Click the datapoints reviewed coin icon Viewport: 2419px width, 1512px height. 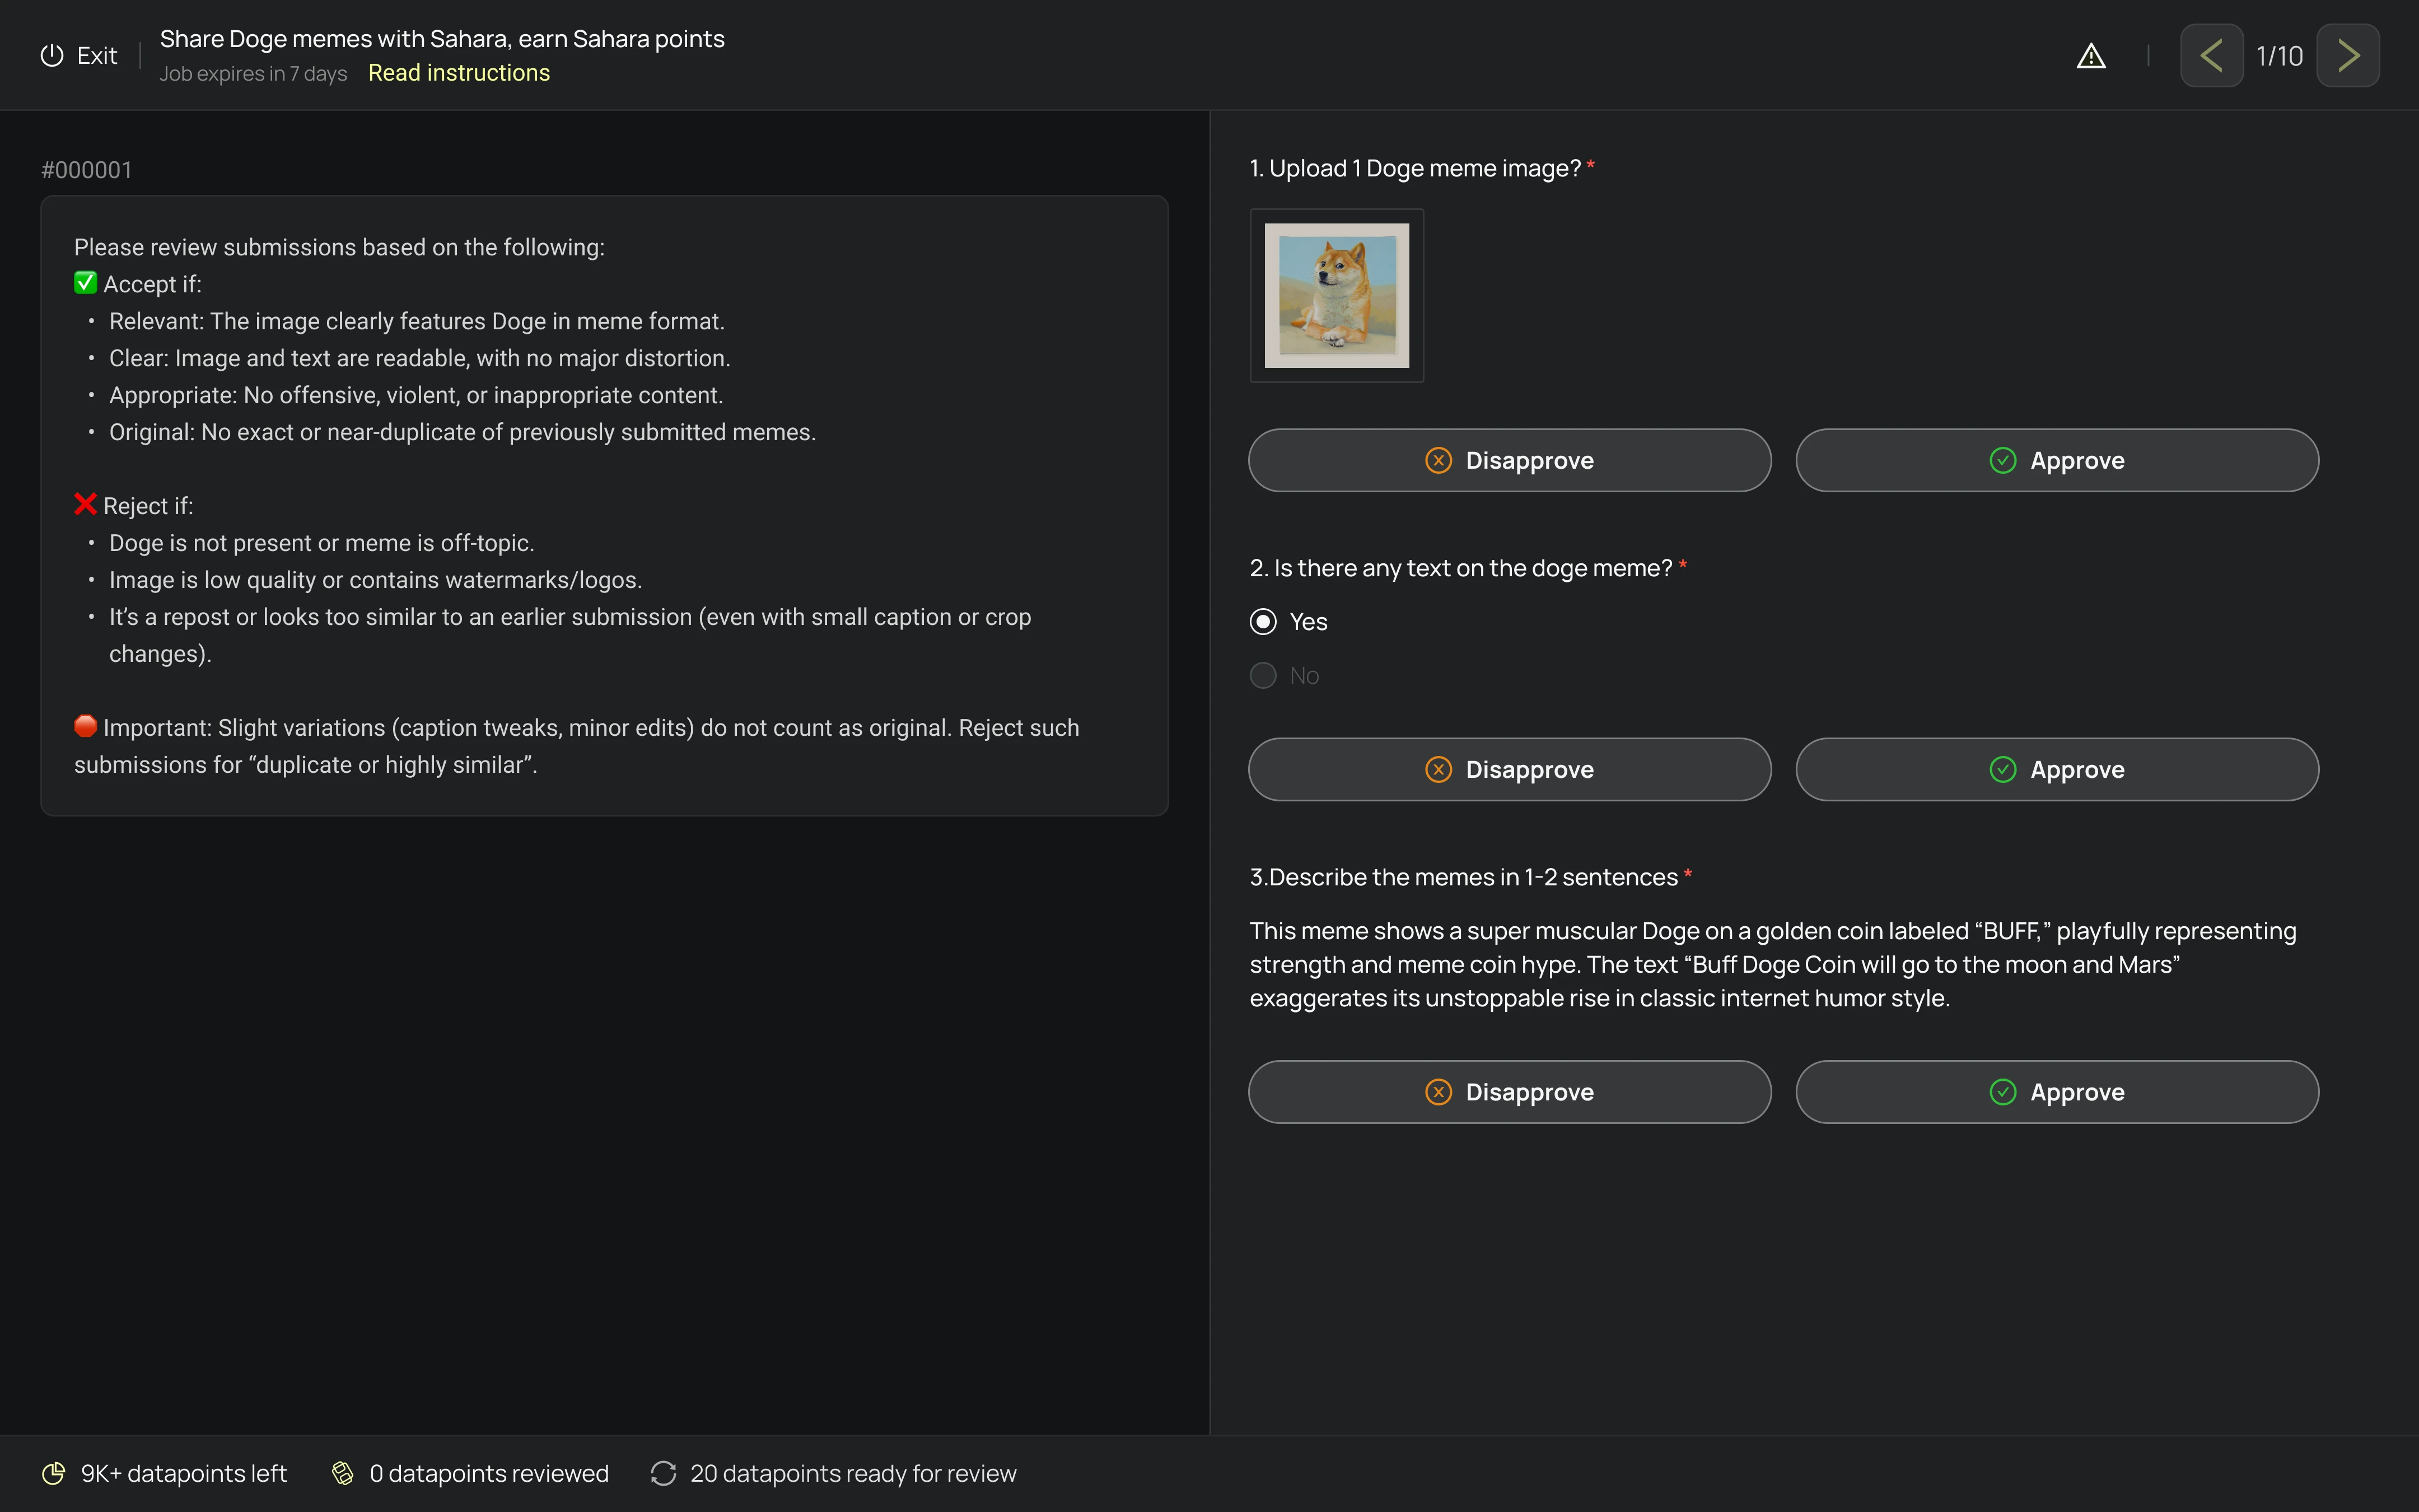(343, 1473)
